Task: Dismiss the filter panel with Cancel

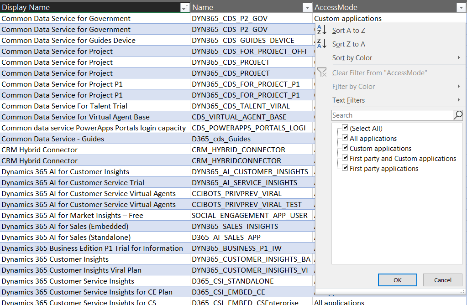Action: (443, 280)
